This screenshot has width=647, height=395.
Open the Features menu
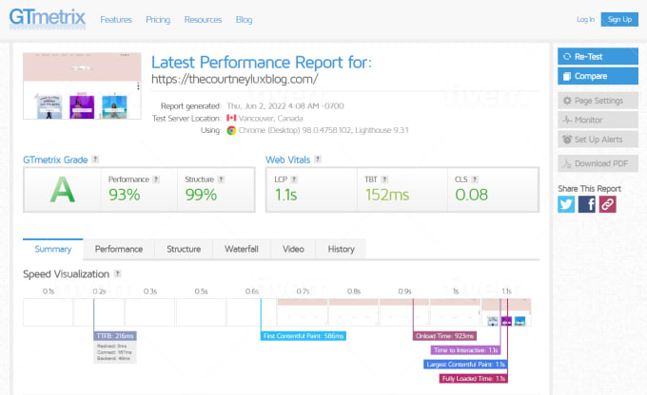point(116,20)
